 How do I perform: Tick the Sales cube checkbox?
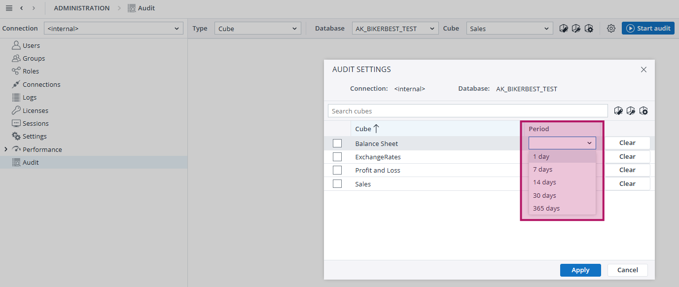(337, 184)
